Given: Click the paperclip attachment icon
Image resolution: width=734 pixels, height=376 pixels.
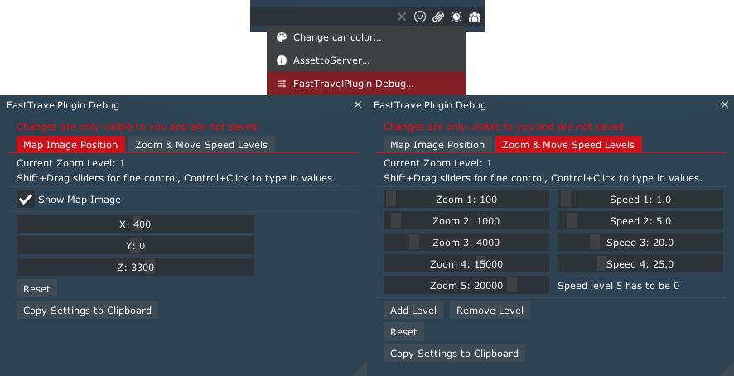Looking at the screenshot, I should 438,17.
